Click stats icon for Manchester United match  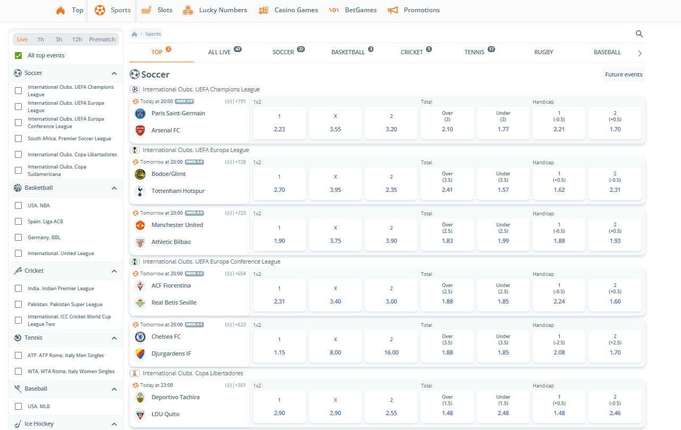pos(228,213)
